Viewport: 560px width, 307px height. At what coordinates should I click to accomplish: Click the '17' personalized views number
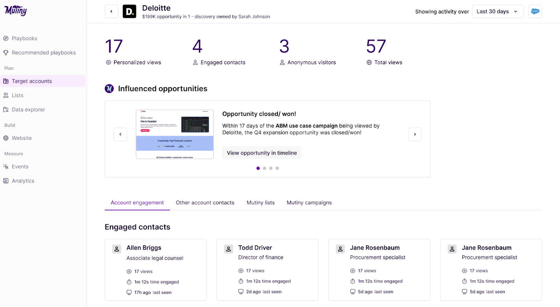[x=114, y=46]
